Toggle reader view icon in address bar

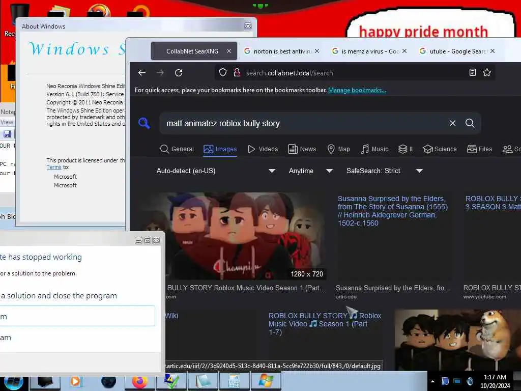point(473,72)
